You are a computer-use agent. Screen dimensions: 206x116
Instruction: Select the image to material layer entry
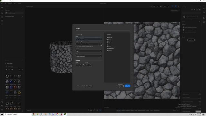pos(191,17)
